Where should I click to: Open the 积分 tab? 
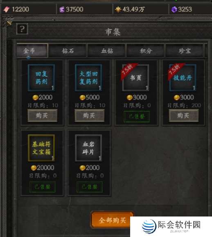(x=146, y=50)
